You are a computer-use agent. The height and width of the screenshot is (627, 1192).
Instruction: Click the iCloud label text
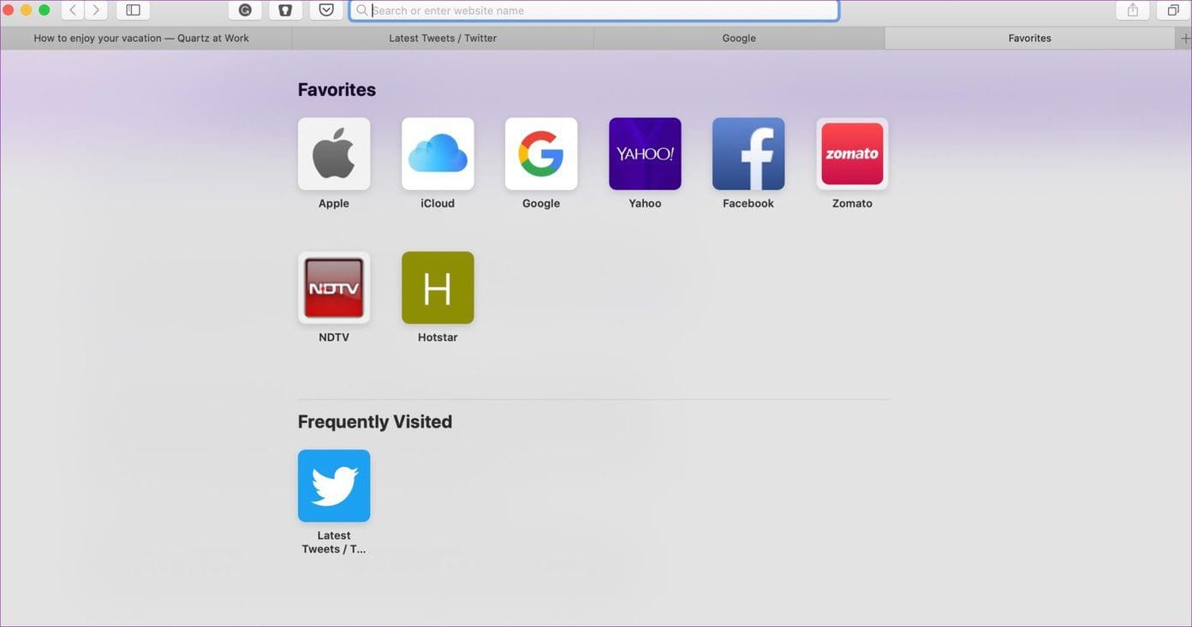438,204
